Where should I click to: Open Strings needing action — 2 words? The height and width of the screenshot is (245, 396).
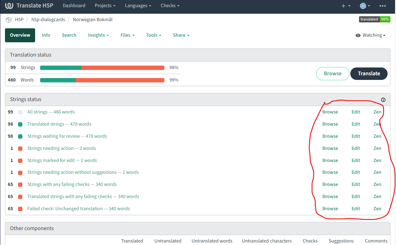click(62, 148)
